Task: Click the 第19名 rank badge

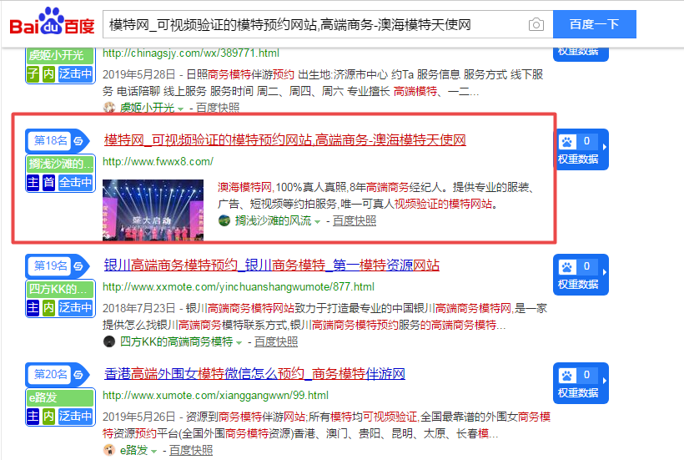Action: pyautogui.click(x=51, y=265)
